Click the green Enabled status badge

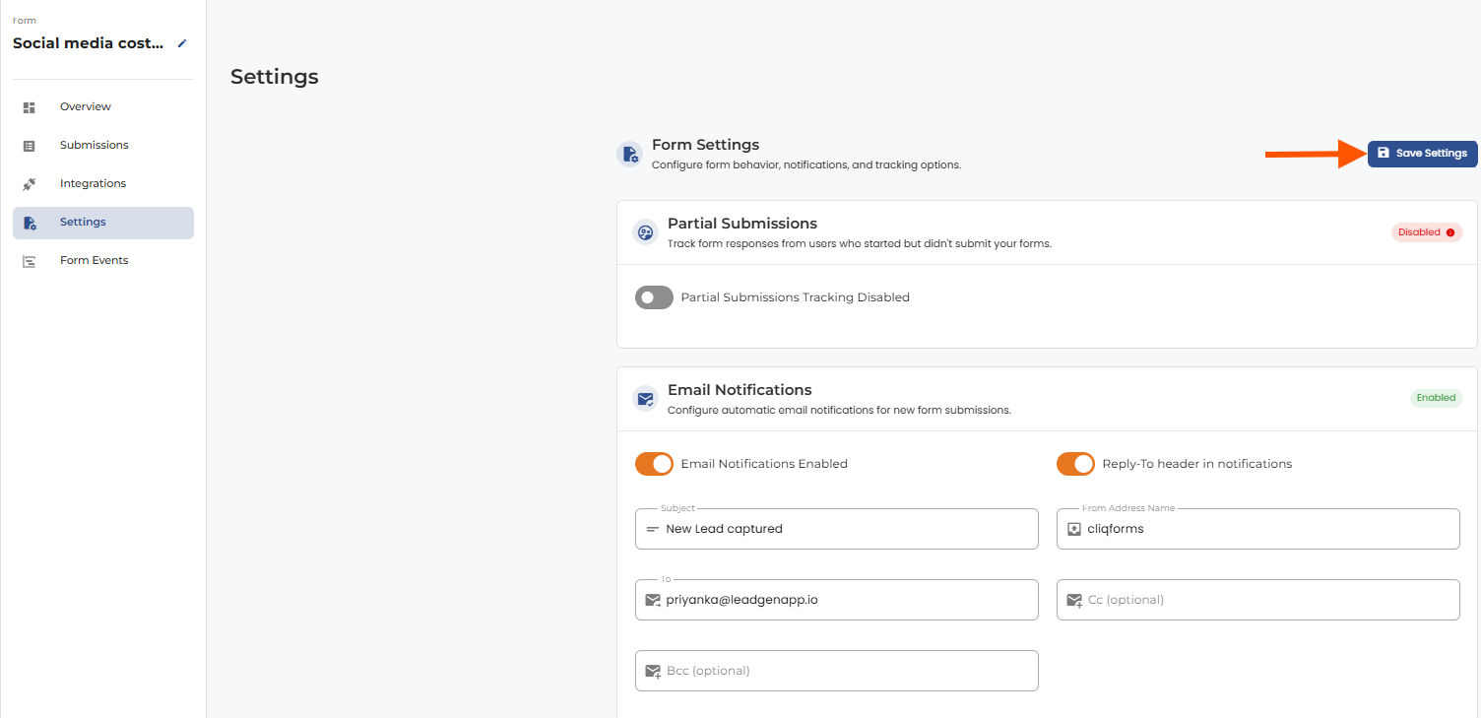(1436, 398)
